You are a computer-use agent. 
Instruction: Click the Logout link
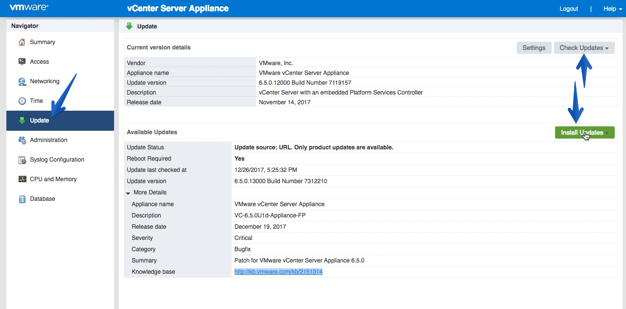pyautogui.click(x=569, y=9)
